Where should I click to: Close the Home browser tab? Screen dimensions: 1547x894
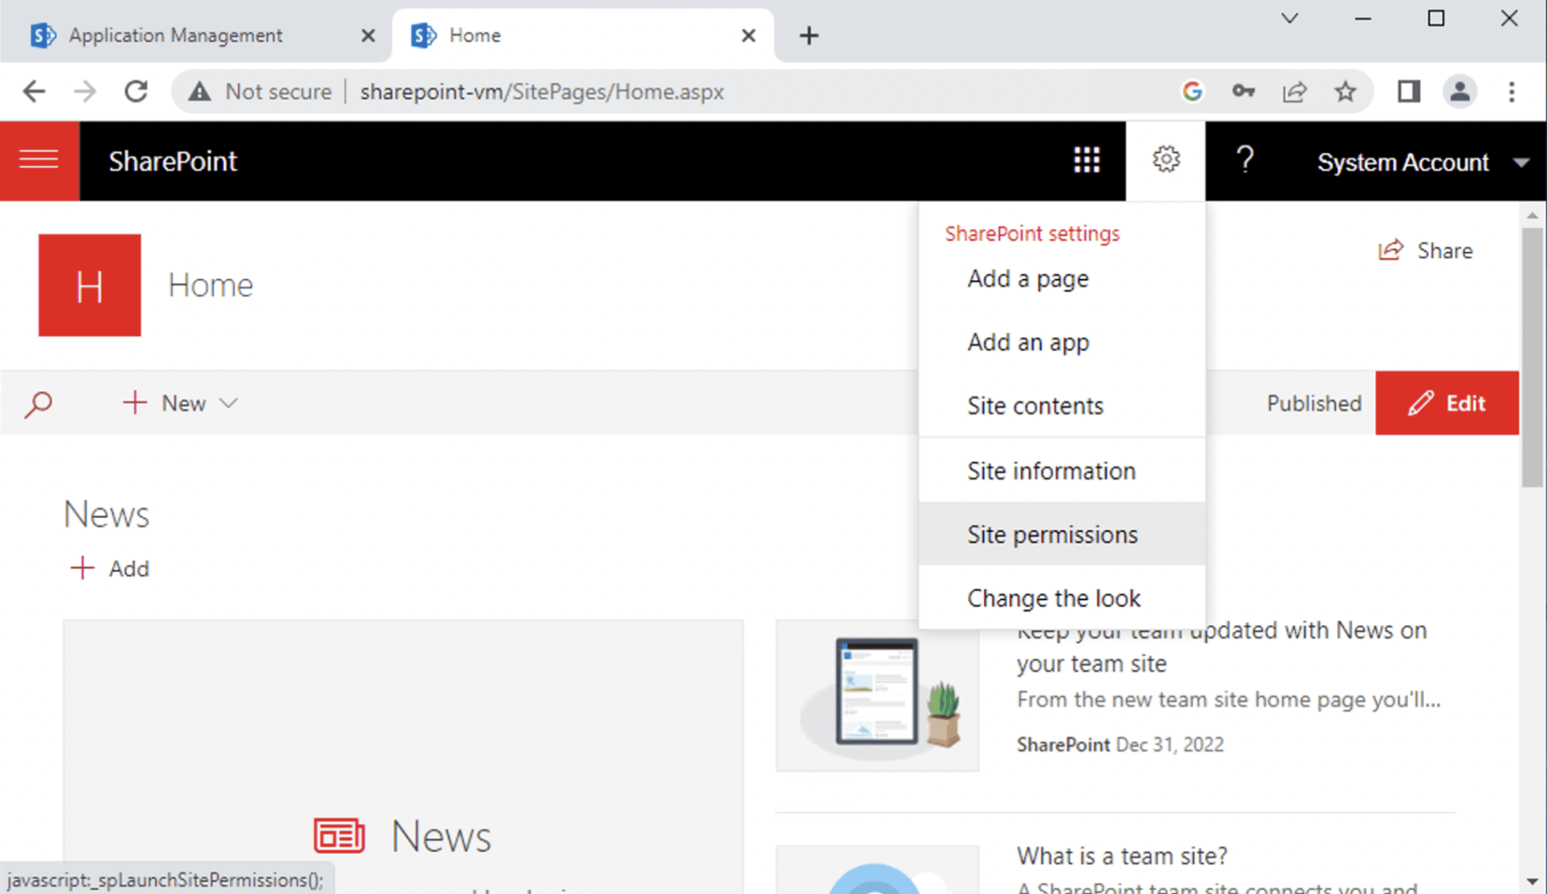point(748,35)
